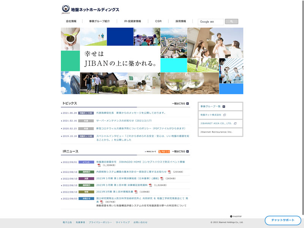The image size is (304, 228).
Task: Click arrow icon next to 事業グループ一覧
Action: (224, 106)
